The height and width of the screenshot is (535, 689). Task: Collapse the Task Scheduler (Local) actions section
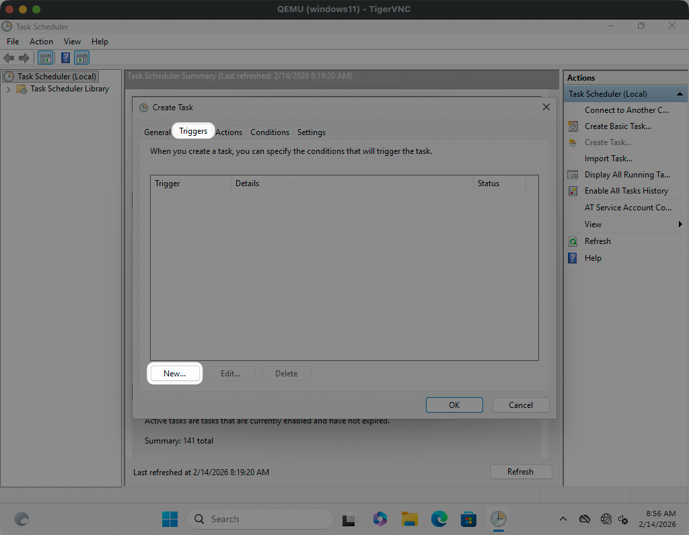point(680,94)
